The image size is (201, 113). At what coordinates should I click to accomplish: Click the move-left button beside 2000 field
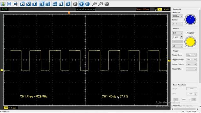click(x=176, y=100)
